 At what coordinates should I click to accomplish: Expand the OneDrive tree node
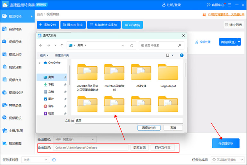click(40, 63)
